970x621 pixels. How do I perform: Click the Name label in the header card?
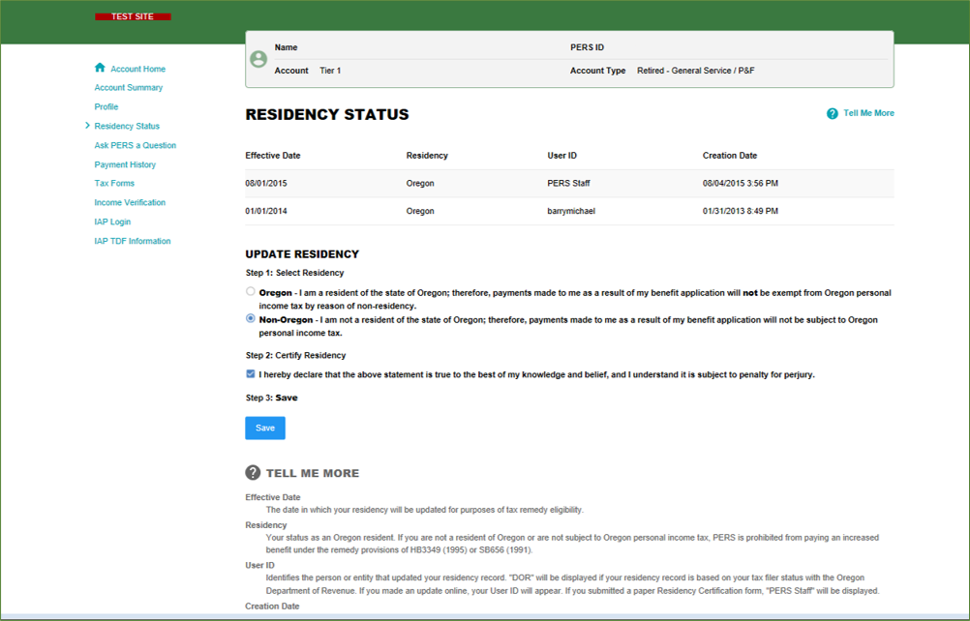point(286,47)
